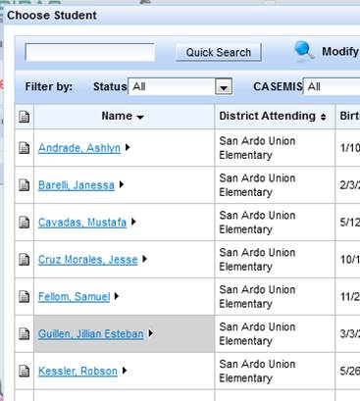Click the Quick Search button
This screenshot has height=401, width=360.
(x=219, y=52)
